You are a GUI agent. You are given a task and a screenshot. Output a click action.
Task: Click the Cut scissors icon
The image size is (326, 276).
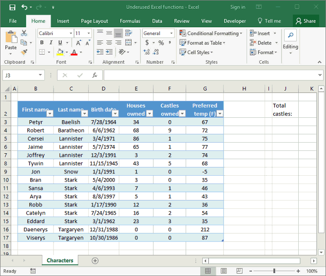point(24,33)
